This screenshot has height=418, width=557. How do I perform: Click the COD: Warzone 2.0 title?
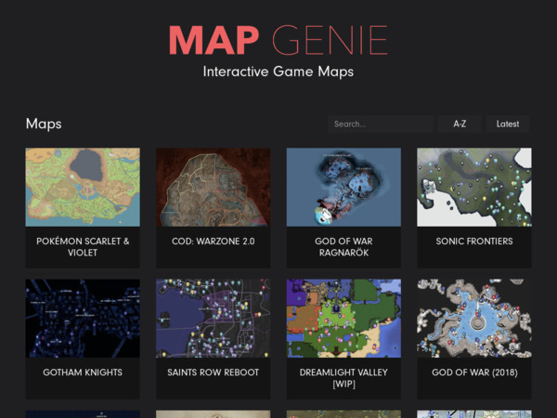214,242
